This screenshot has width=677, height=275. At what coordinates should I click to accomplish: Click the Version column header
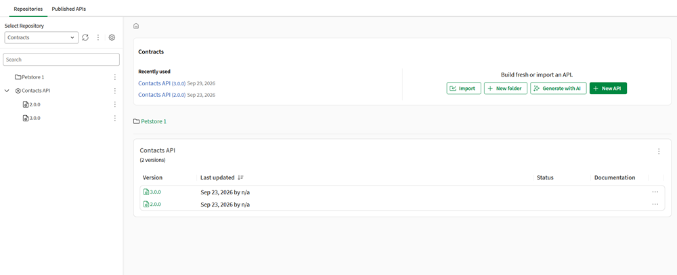coord(152,177)
